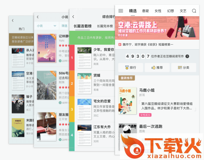This screenshot has height=160, width=204.
Task: Expand the 小说 category dropdown
Action: pos(46,26)
